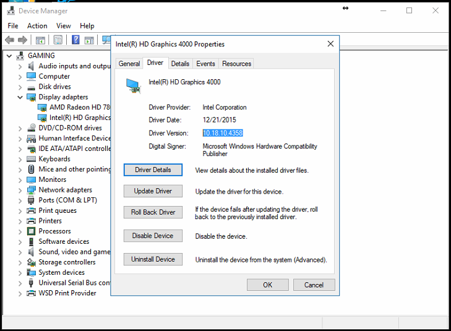Screen dimensions: 451x331
Task: Open the File menu
Action: coord(13,26)
